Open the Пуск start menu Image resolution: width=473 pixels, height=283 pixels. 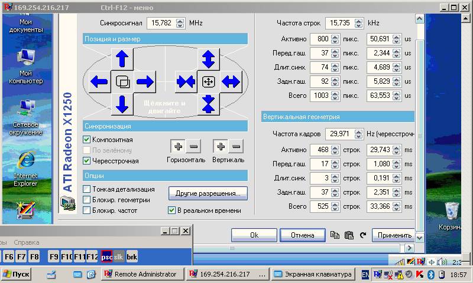[x=17, y=274]
